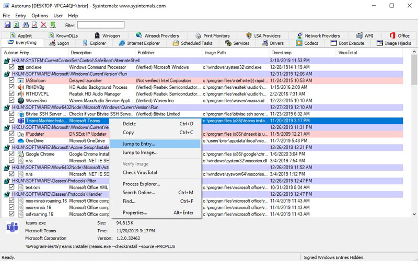Click the registry icon beside the HKLM Protocols\Filter key
Viewport: 418px width, 261px height.
pyautogui.click(x=7, y=181)
